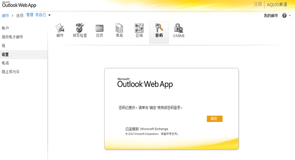
Task: Click the 已连接到 Microsoft Exchange text
Action: pos(147,129)
